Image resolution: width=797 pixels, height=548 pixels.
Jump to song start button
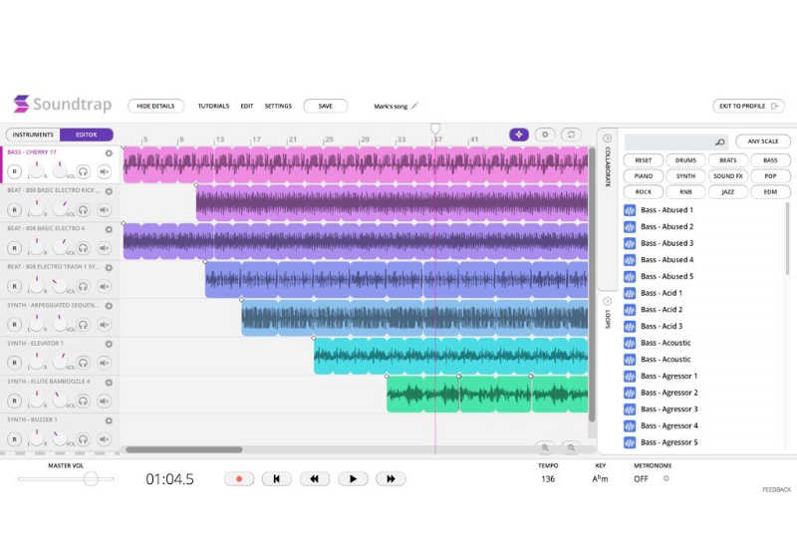tap(277, 479)
